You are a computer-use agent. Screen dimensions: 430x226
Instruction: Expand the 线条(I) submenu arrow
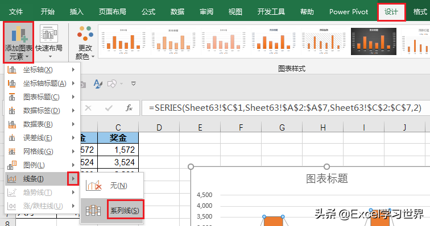[73, 179]
